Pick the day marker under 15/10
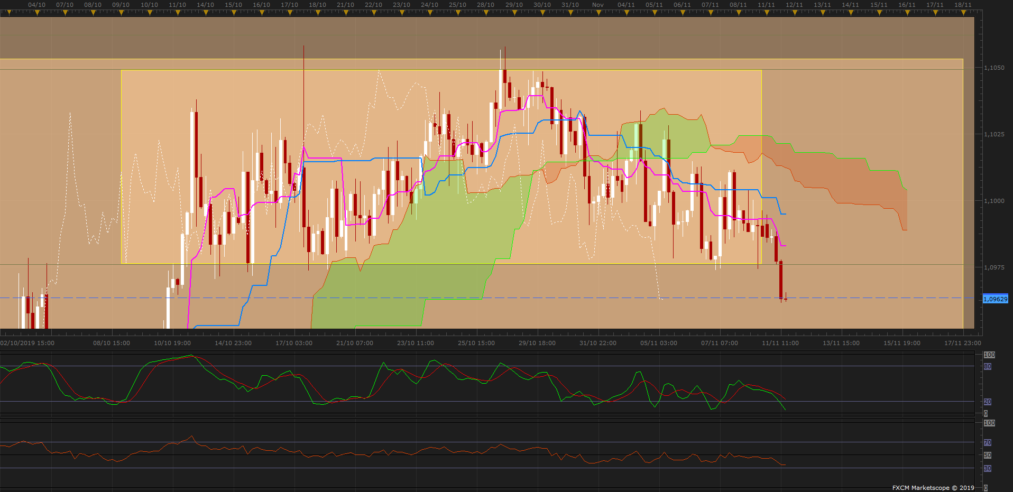Image resolution: width=1013 pixels, height=492 pixels. 234,12
